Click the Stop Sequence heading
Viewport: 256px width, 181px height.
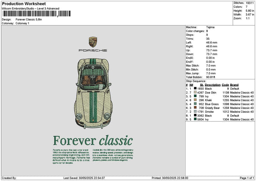click(x=196, y=81)
